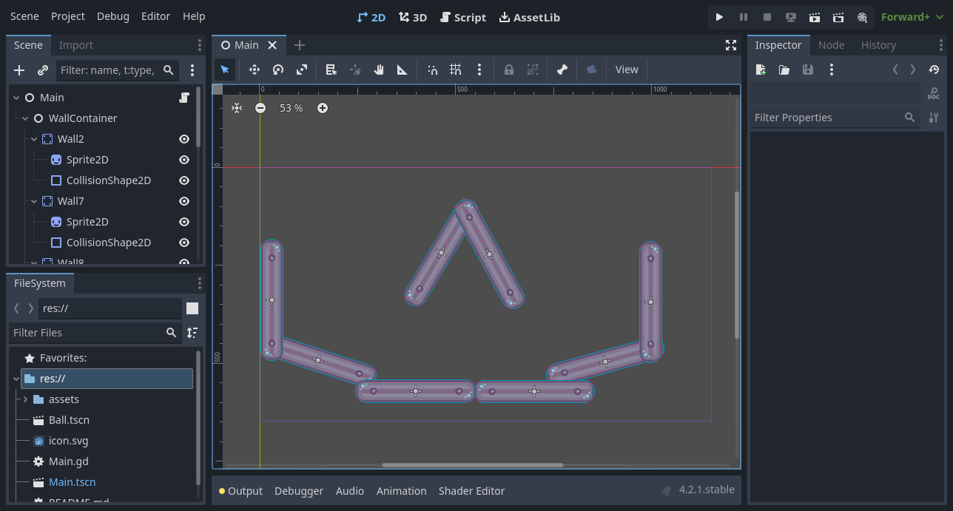Toggle visibility of Wall7 node

(184, 201)
